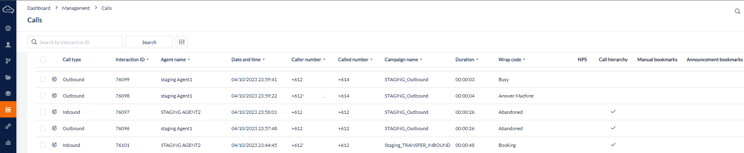
Task: Toggle the select-all checkbox in table header
Action: coord(43,60)
